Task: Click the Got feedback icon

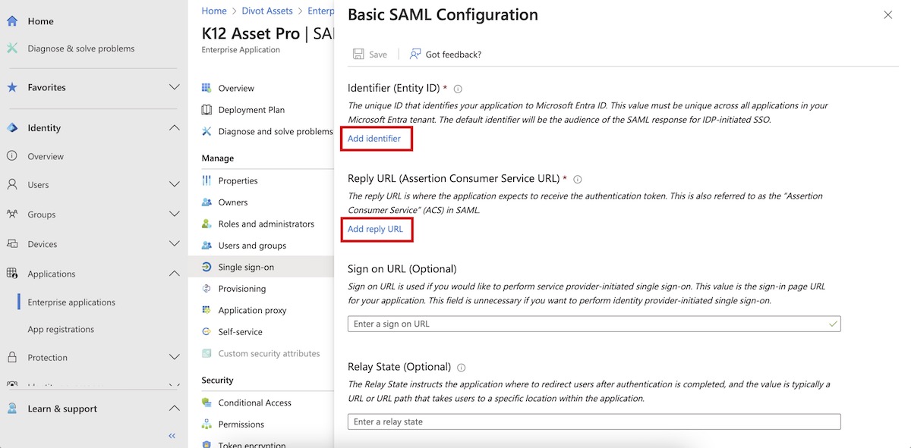Action: click(x=415, y=55)
